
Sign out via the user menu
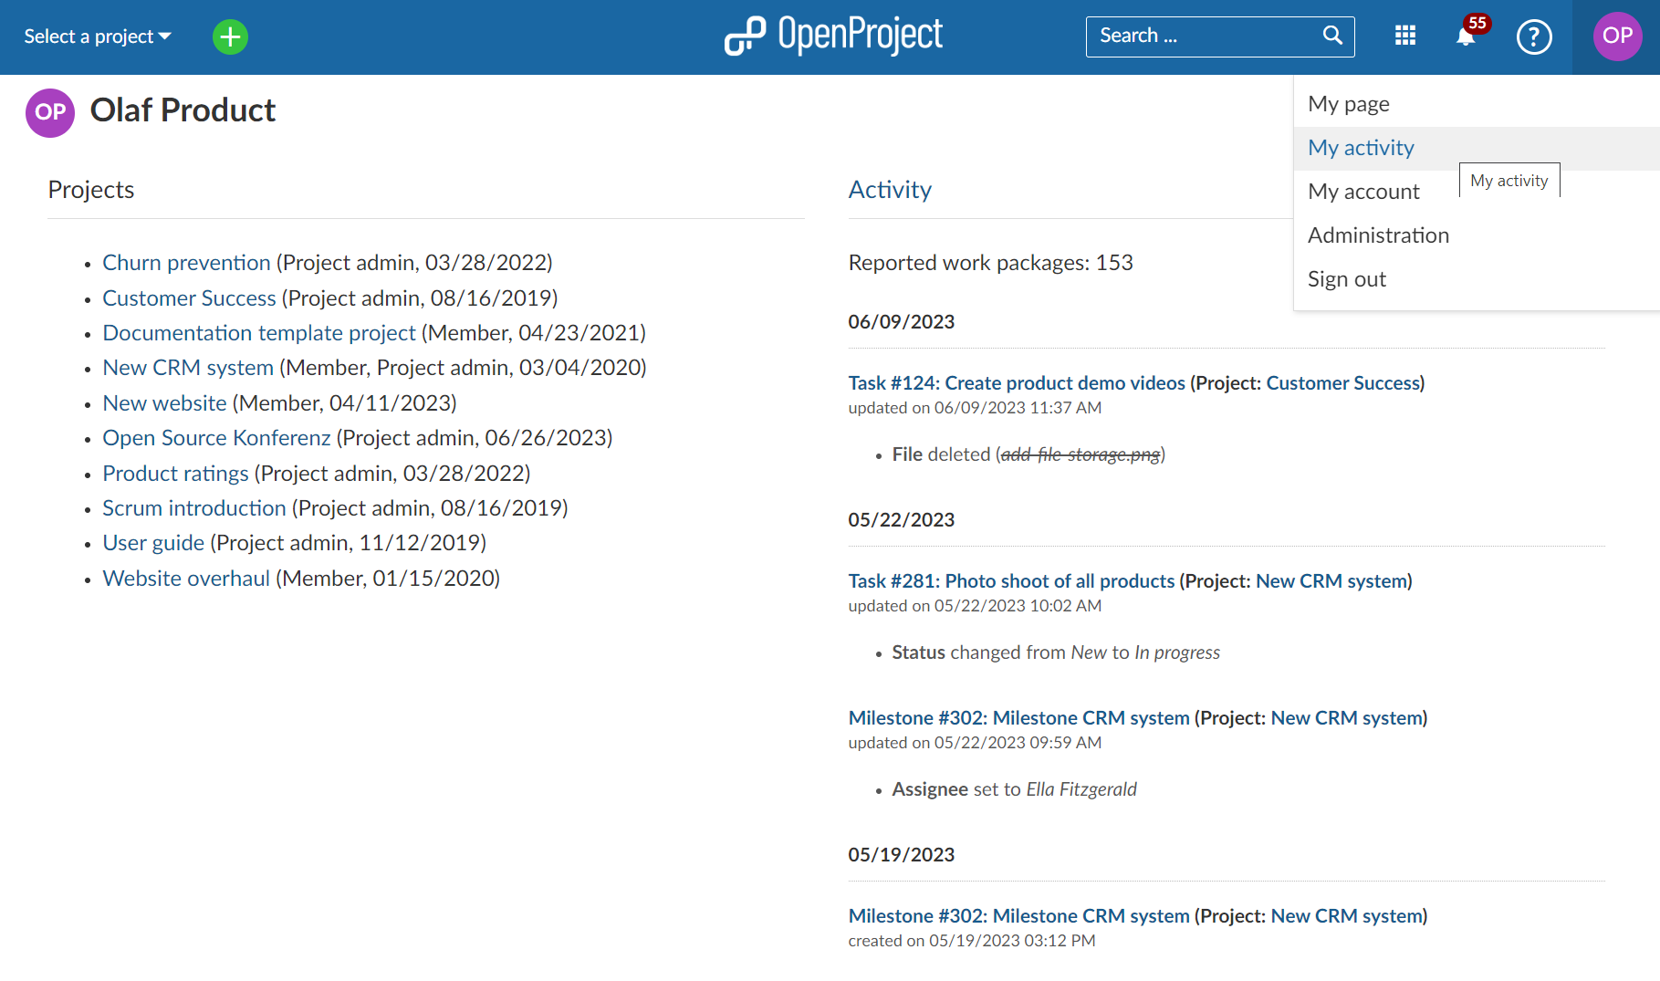tap(1346, 279)
